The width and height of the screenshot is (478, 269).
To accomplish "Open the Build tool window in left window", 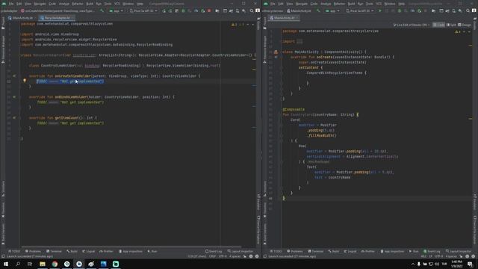I will (x=72, y=251).
